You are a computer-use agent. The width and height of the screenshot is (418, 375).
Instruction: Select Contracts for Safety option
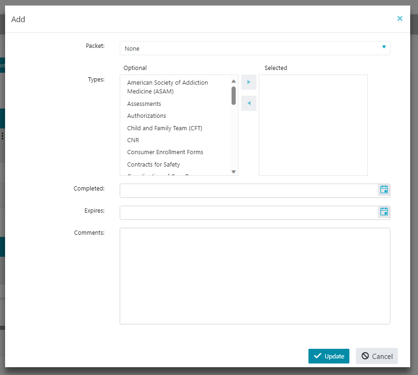click(x=154, y=165)
